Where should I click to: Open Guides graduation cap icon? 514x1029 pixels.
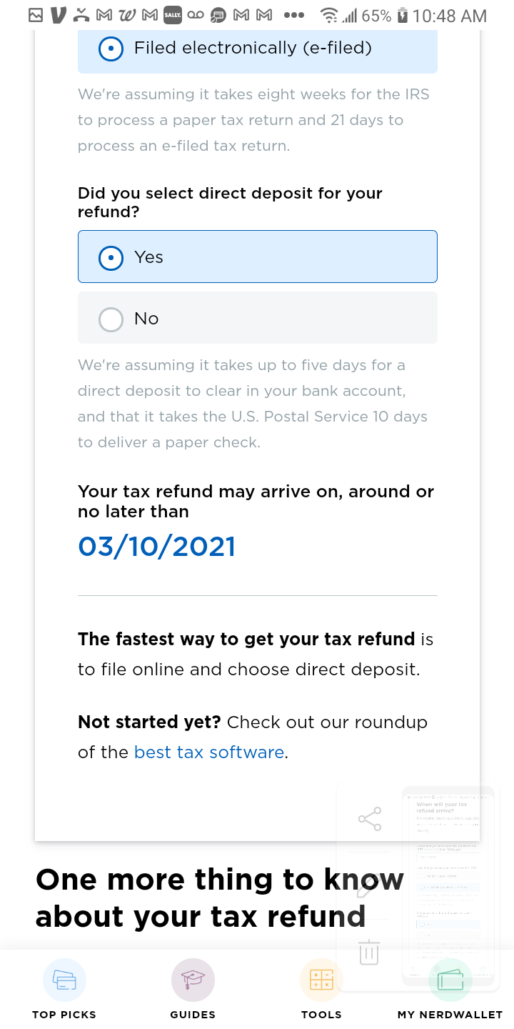coord(193,980)
